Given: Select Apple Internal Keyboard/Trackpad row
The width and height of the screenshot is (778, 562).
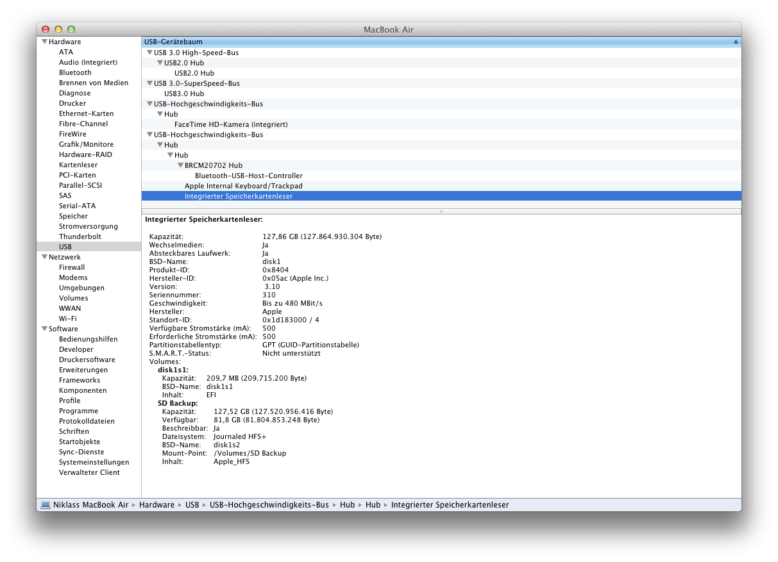Looking at the screenshot, I should 441,186.
